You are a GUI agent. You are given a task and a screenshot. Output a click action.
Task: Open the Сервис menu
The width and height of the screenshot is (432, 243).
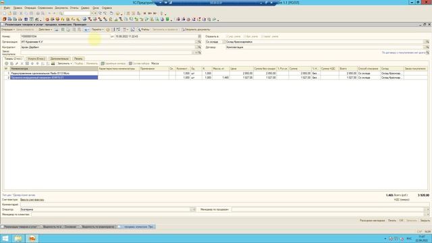85,8
